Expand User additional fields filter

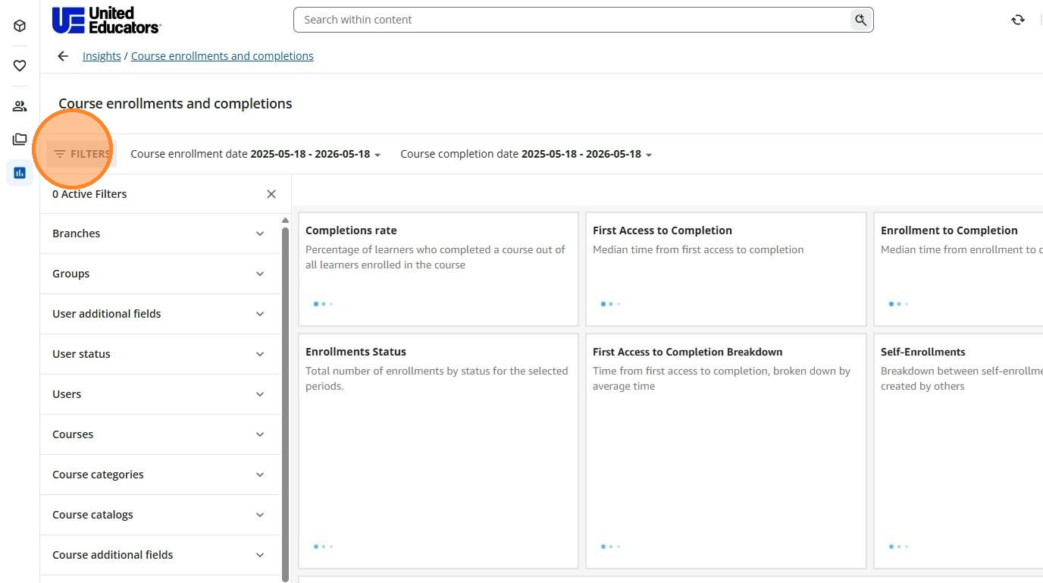[x=160, y=314]
